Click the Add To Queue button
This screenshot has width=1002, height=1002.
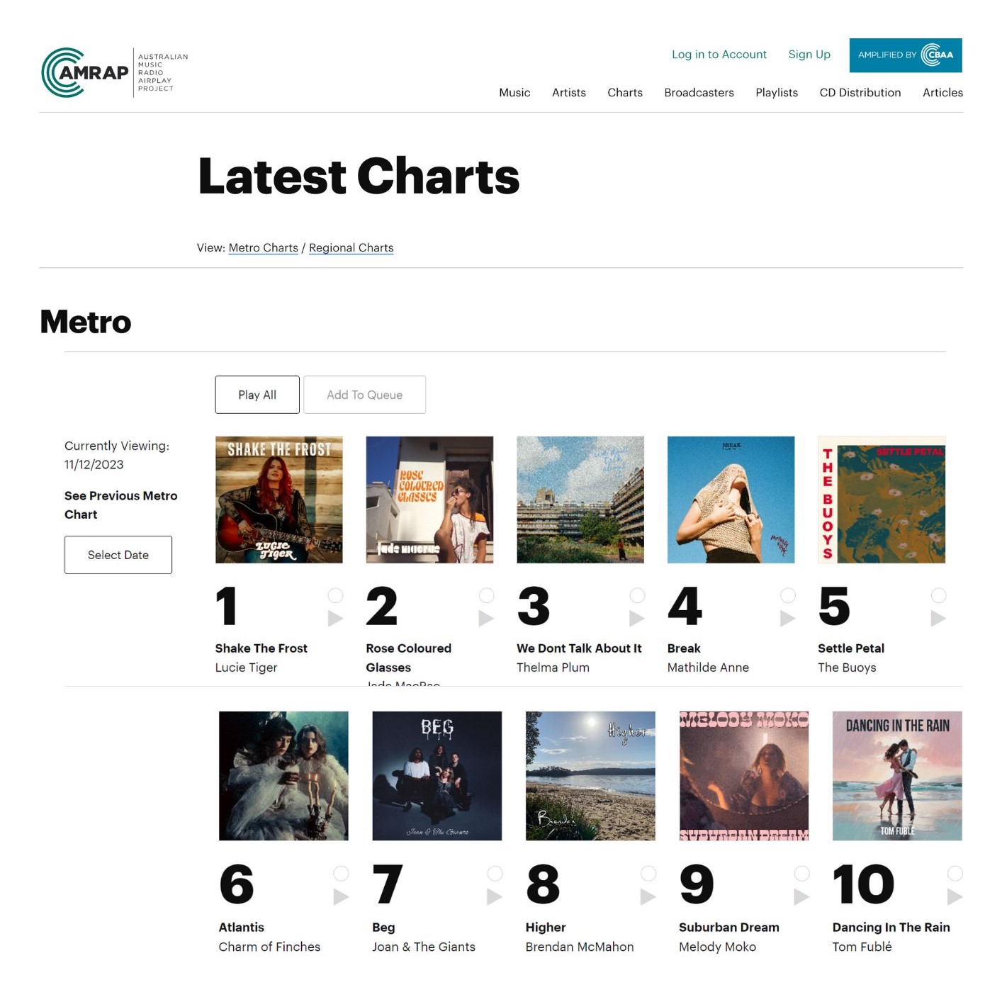coord(364,395)
